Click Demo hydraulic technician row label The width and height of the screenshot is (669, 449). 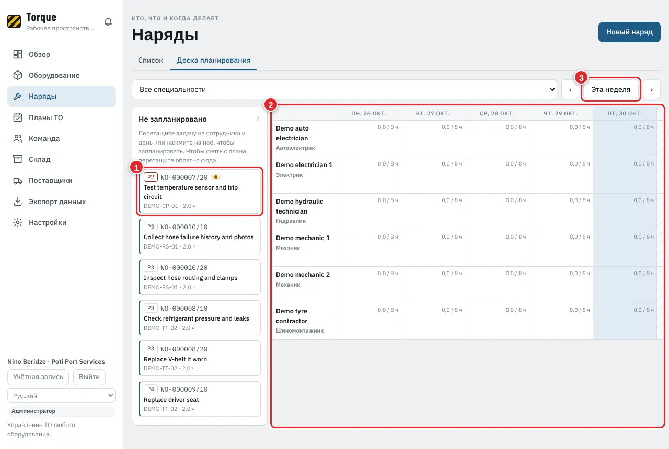click(x=305, y=211)
